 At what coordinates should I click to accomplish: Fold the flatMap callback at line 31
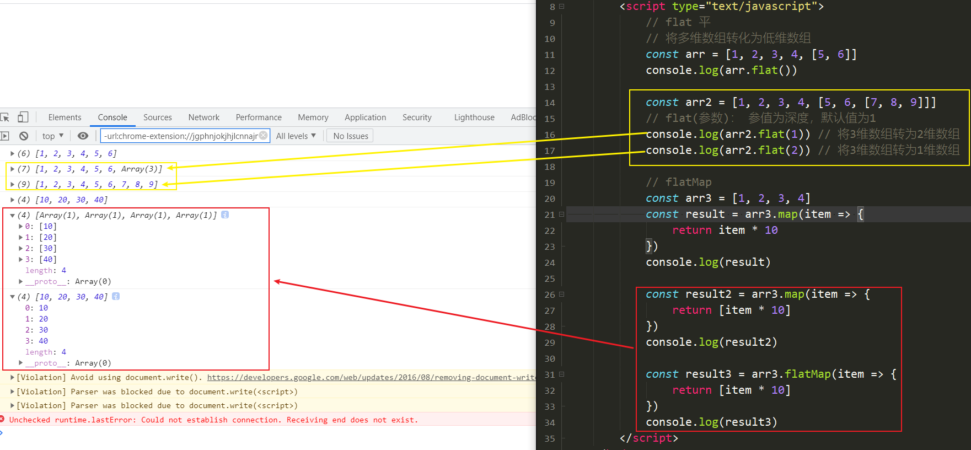click(562, 374)
